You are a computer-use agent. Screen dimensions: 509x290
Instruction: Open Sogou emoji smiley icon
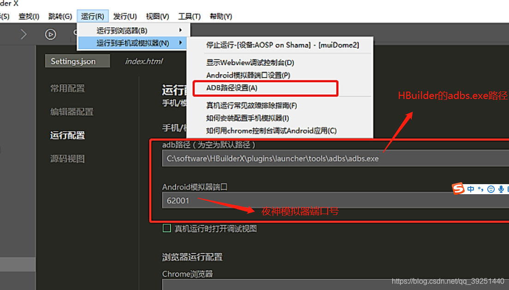click(491, 189)
